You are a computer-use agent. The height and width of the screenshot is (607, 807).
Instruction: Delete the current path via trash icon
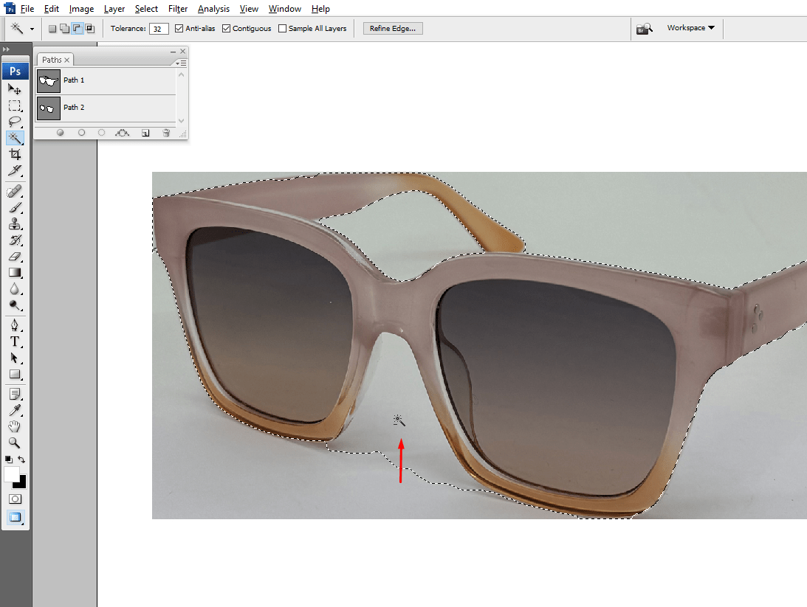pyautogui.click(x=166, y=133)
